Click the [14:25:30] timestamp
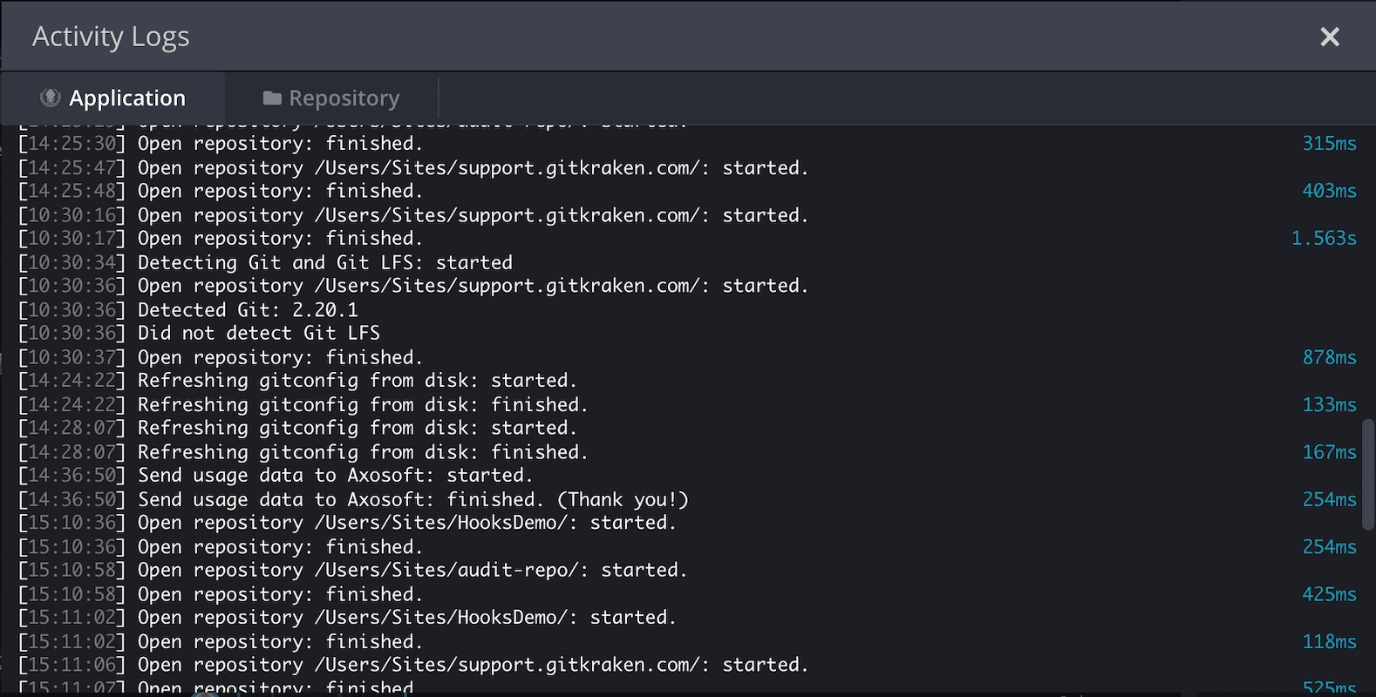The width and height of the screenshot is (1376, 697). click(x=70, y=143)
